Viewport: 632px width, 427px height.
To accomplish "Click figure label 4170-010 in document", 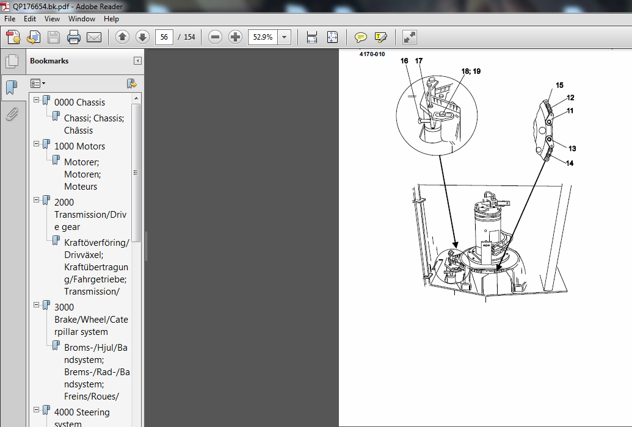I will (372, 54).
